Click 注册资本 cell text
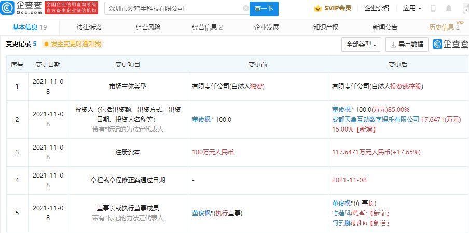The height and width of the screenshot is (233, 469). pos(128,152)
